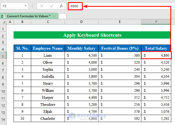
Task: Open the blank new tab beside workbook
Action: [62, 16]
